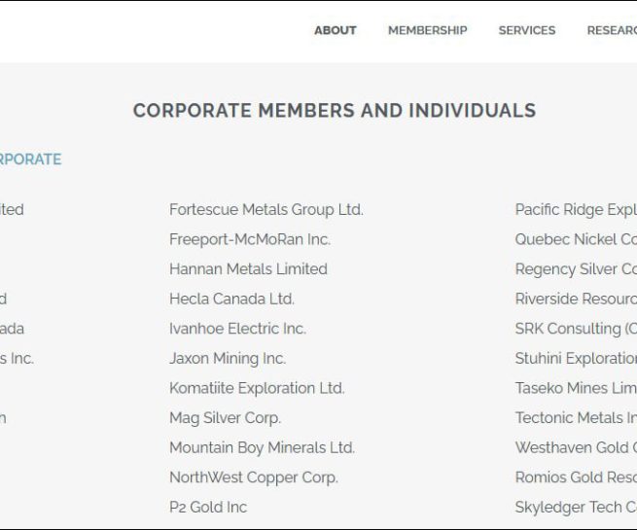Click the Corporate section heading link
Image resolution: width=637 pixels, height=530 pixels.
coord(30,159)
